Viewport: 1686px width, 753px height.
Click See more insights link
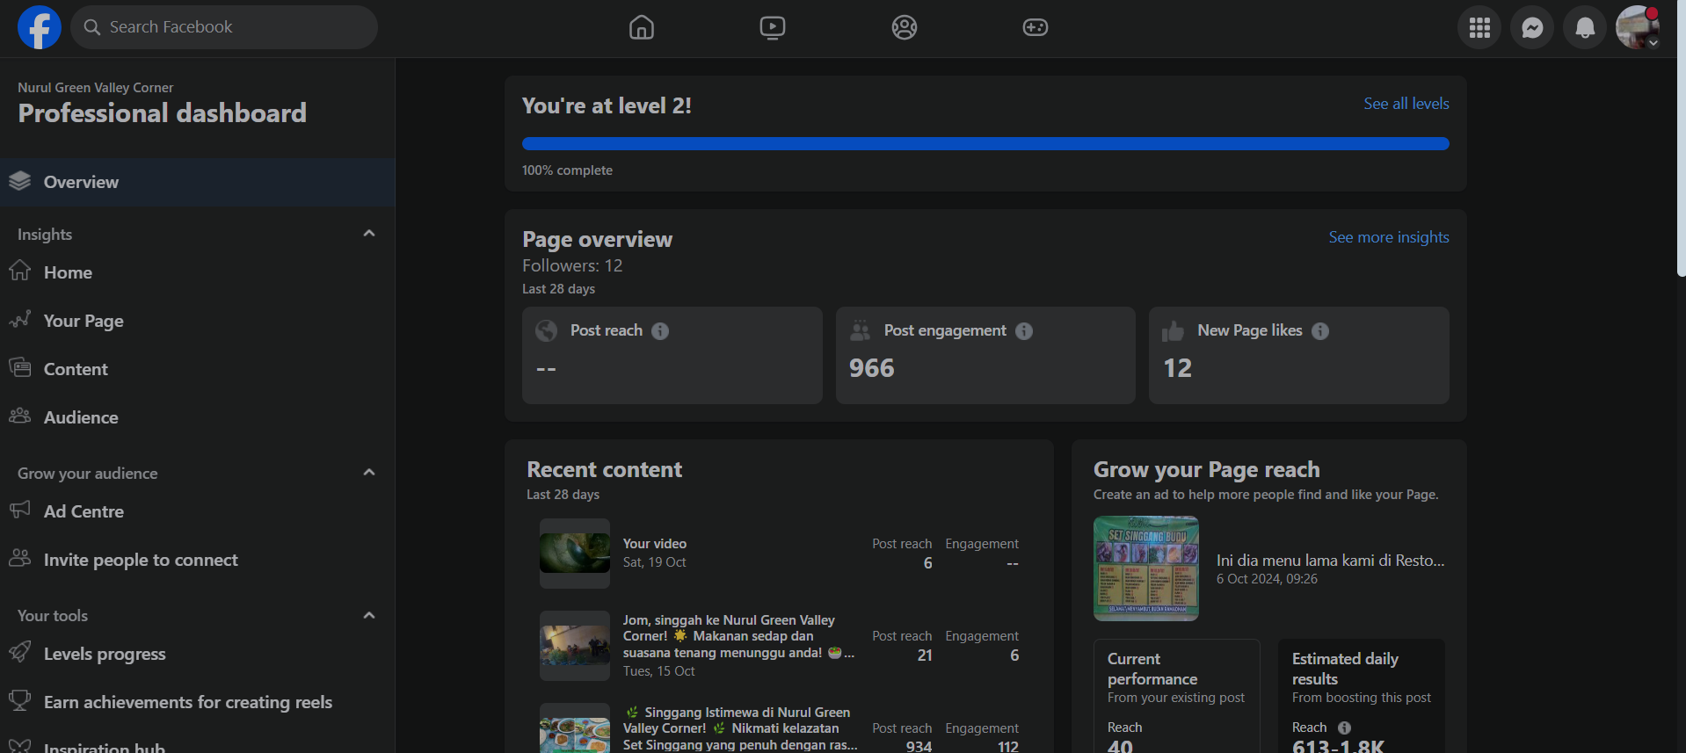1389,237
